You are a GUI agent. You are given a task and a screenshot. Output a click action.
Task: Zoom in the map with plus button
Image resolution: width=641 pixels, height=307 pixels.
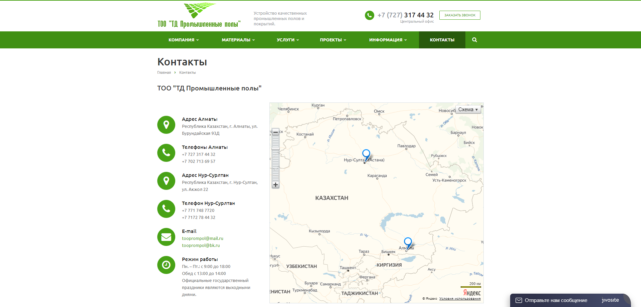click(275, 185)
